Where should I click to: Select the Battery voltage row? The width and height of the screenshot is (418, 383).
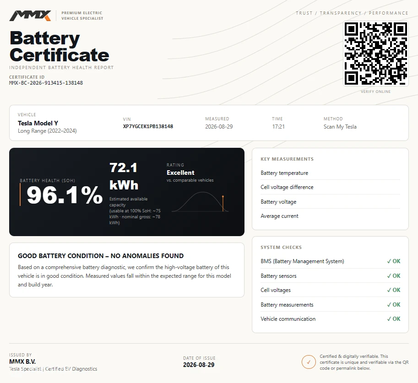(330, 202)
